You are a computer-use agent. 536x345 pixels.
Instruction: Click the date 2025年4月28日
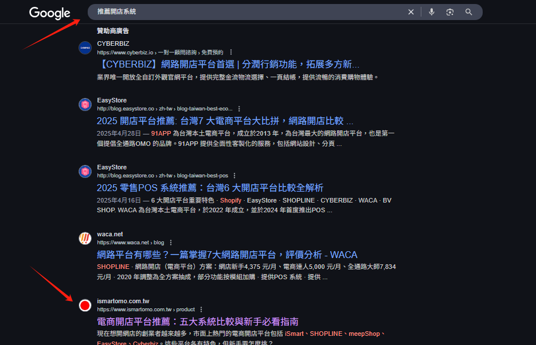(119, 133)
